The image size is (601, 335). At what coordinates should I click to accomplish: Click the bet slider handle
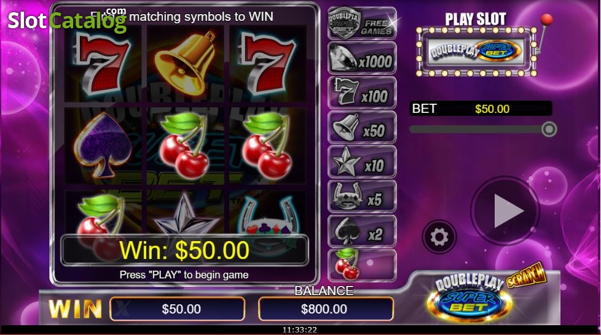pyautogui.click(x=549, y=129)
